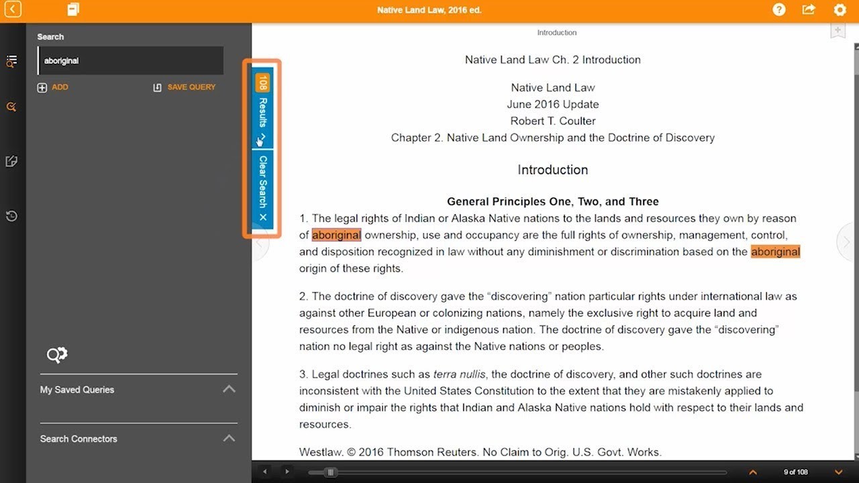Viewport: 859px width, 483px height.
Task: Open the library copy icon in header
Action: [x=72, y=9]
